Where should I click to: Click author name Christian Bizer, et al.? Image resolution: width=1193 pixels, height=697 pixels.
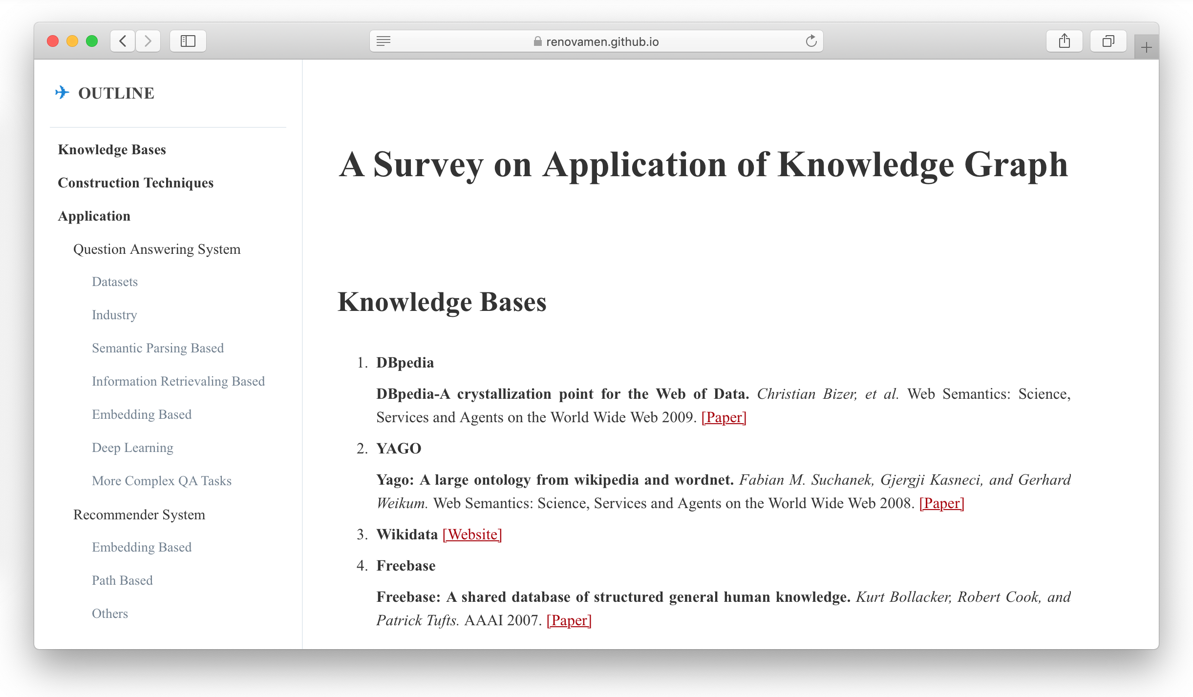828,394
